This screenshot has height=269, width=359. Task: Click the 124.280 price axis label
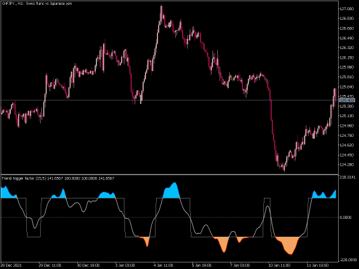pos(347,164)
